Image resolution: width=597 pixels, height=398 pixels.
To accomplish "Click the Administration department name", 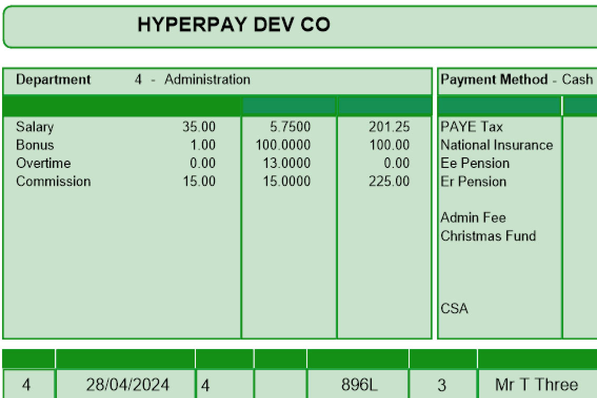I will click(207, 79).
